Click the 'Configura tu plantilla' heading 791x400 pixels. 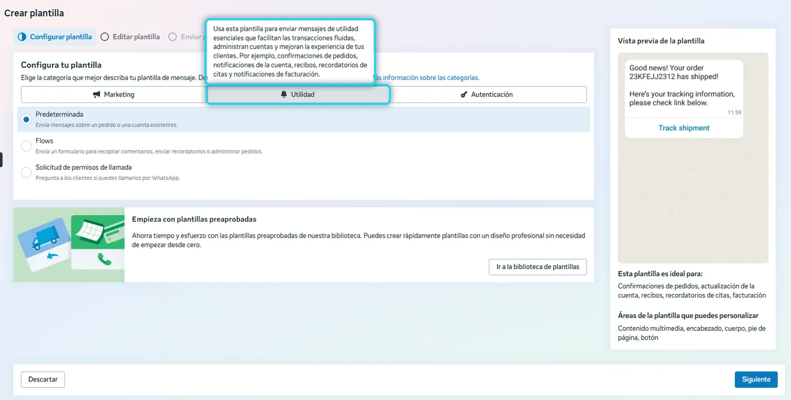tap(61, 65)
